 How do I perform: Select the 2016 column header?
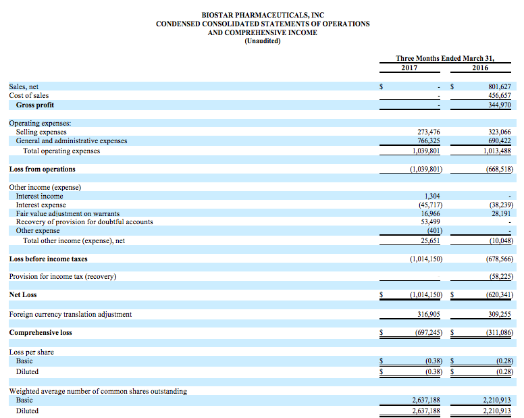click(x=480, y=68)
